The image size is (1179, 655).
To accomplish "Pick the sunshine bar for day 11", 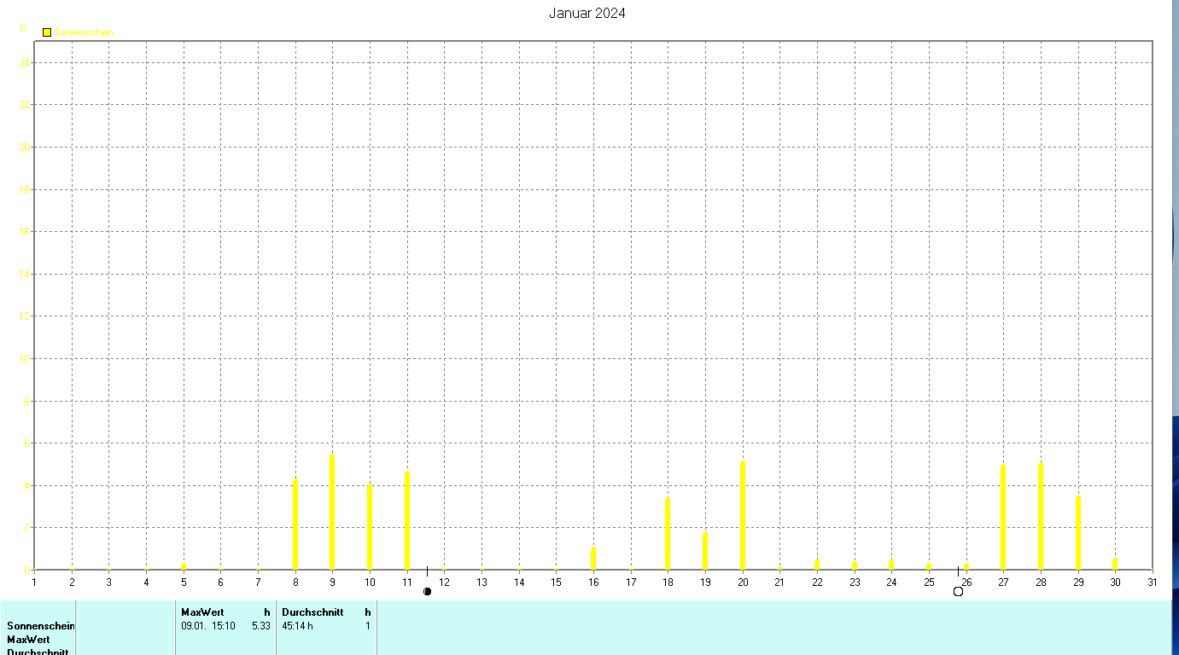I will [407, 520].
